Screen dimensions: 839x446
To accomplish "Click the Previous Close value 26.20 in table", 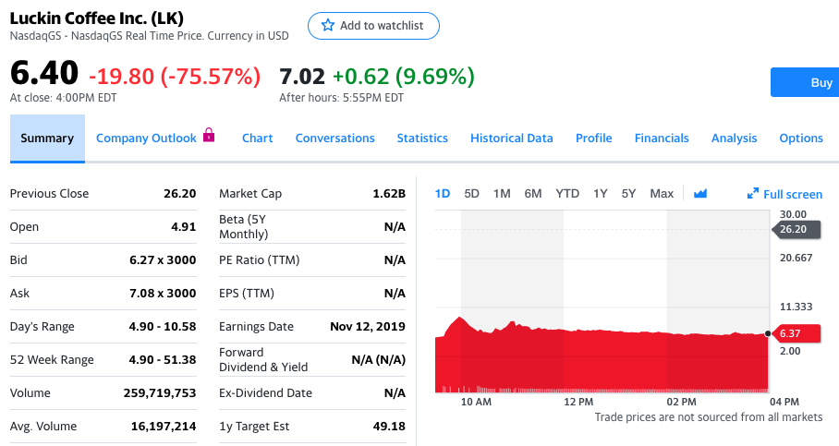I will 180,194.
